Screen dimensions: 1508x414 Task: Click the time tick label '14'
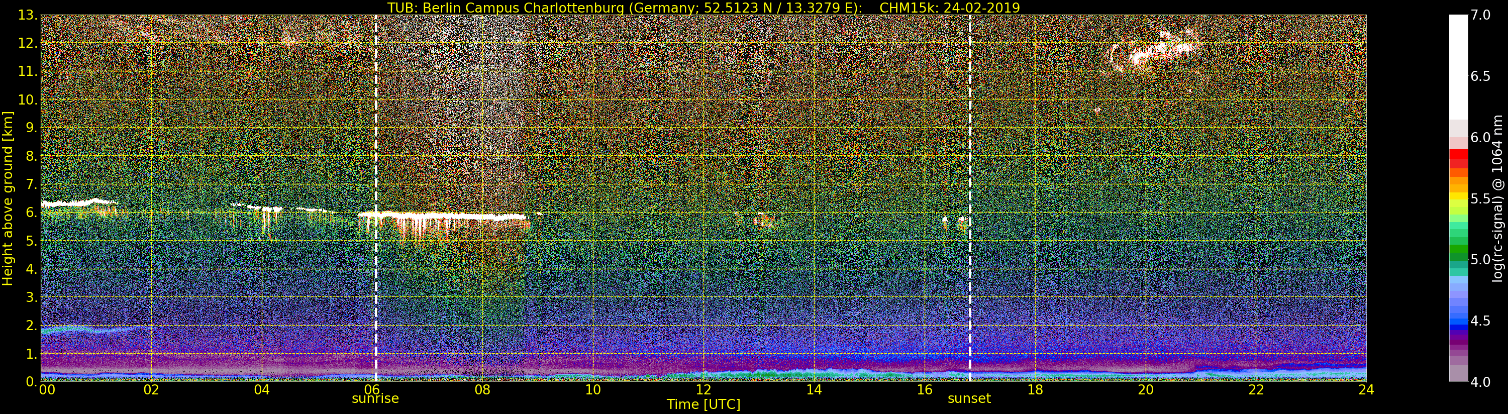click(x=814, y=390)
